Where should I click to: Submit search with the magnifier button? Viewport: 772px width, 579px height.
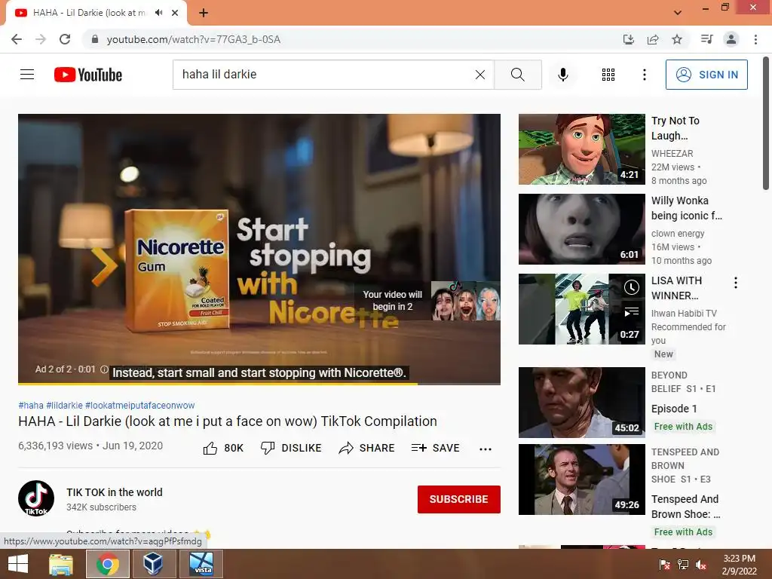(x=517, y=75)
